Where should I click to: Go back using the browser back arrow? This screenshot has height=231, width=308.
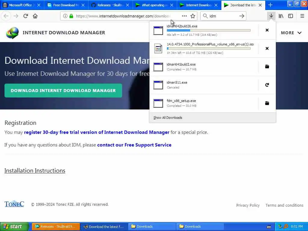tap(6, 16)
